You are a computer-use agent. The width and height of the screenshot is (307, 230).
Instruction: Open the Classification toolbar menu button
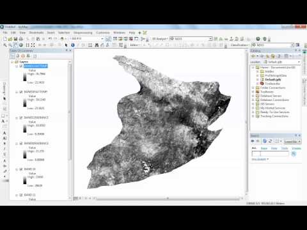(x=240, y=45)
